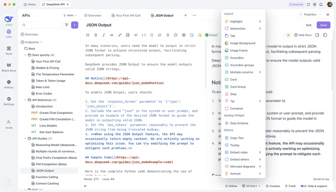This screenshot has height=192, width=336.
Task: Insert a blockquote with the quote icon
Action: point(112,35)
